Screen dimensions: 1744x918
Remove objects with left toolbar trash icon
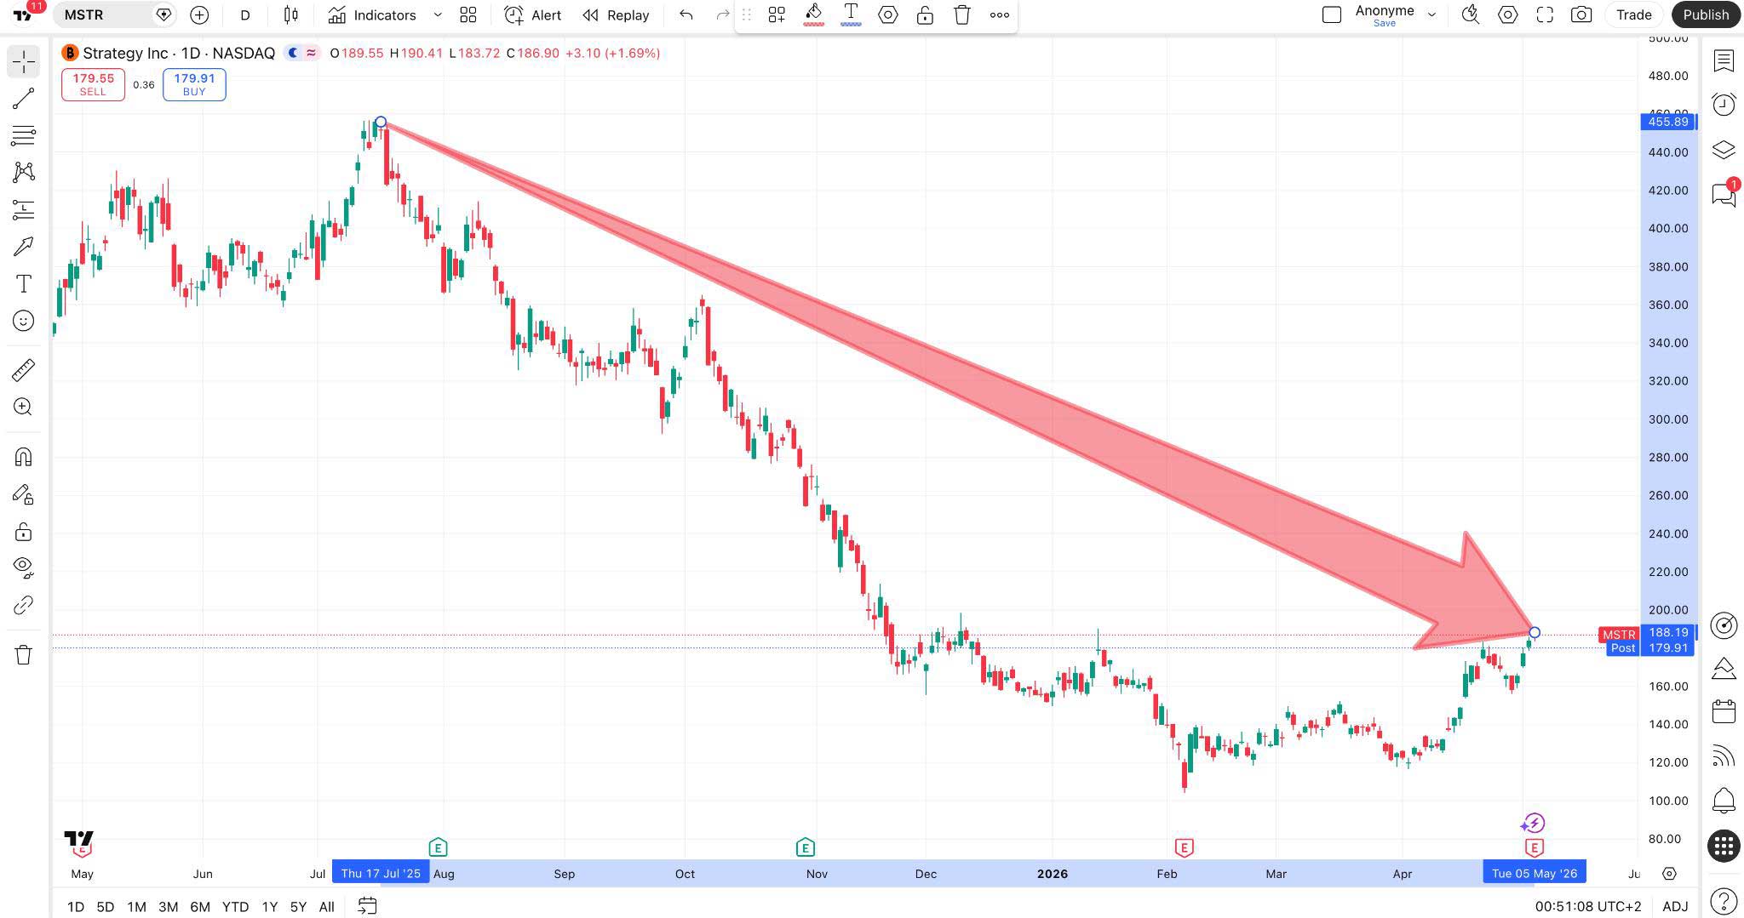pos(24,654)
